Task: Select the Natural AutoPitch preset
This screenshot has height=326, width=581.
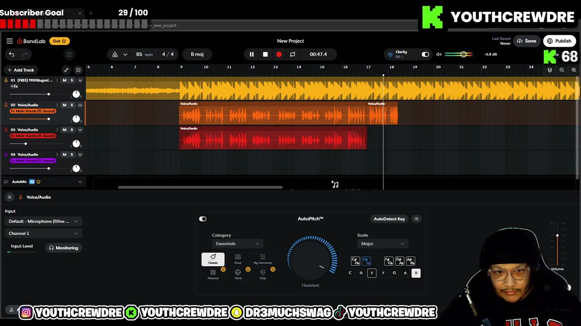Action: pos(213,274)
